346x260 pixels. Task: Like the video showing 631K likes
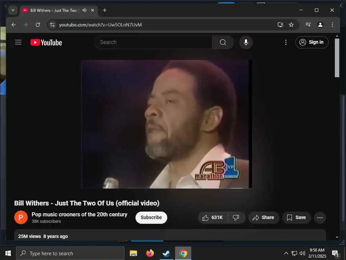(x=213, y=218)
